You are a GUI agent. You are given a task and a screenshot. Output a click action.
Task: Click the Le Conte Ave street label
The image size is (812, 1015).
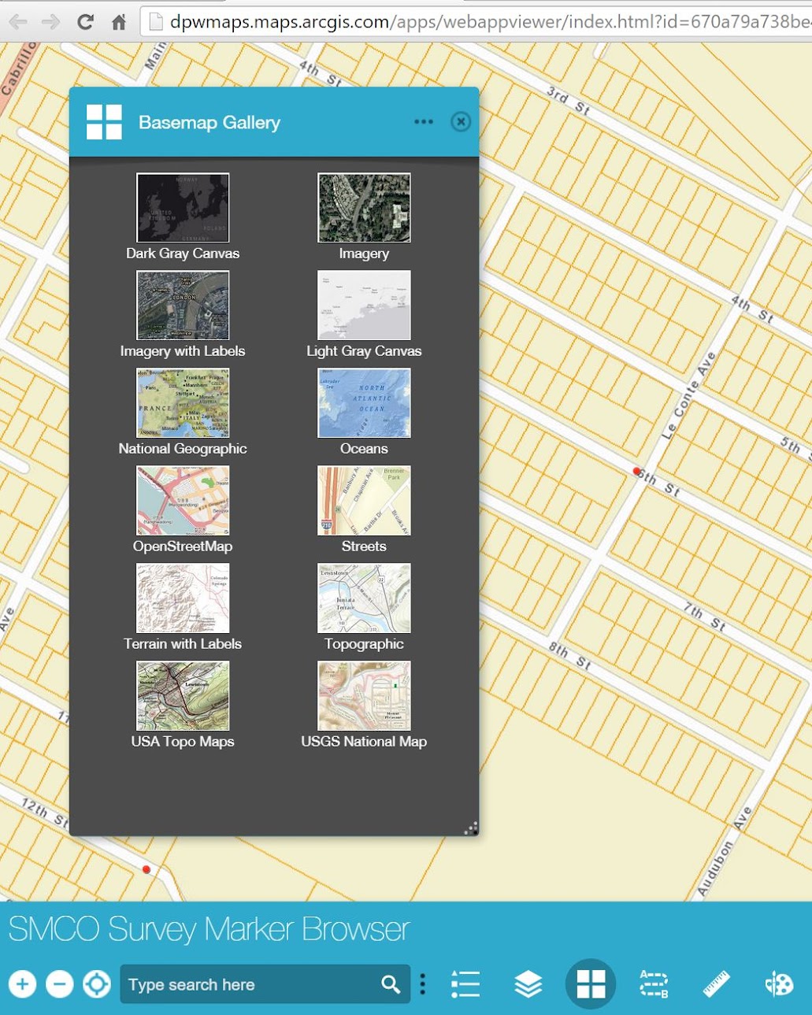coord(688,396)
